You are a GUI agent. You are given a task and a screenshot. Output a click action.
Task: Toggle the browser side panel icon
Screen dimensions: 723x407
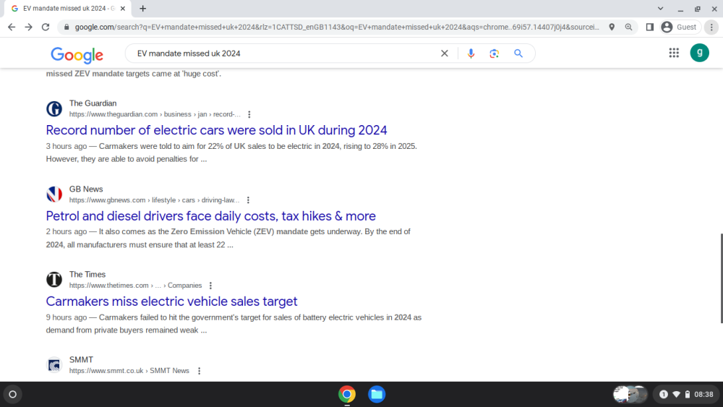coord(650,27)
